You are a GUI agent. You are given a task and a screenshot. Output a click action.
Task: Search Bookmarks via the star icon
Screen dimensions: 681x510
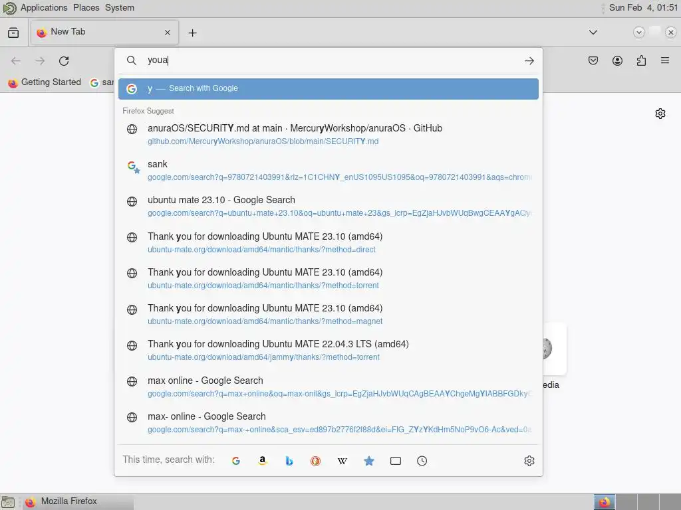[x=368, y=461]
